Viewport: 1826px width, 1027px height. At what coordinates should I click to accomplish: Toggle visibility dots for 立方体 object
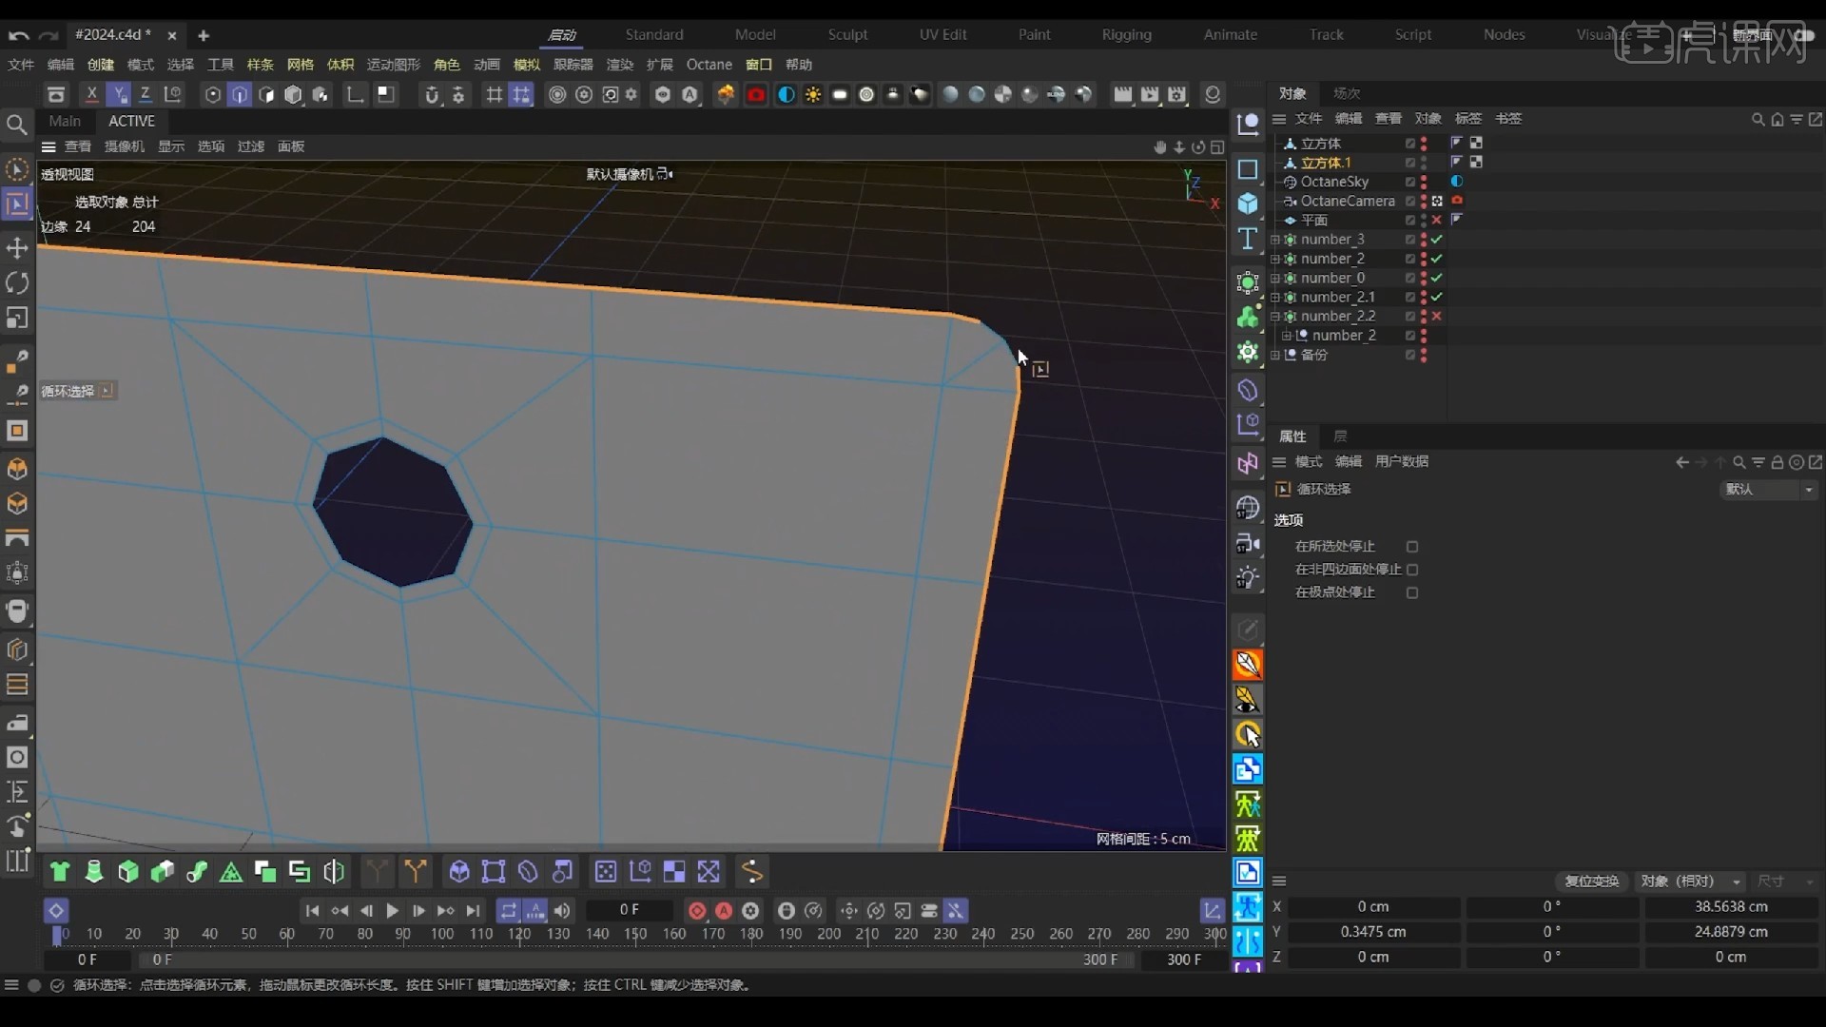point(1424,144)
